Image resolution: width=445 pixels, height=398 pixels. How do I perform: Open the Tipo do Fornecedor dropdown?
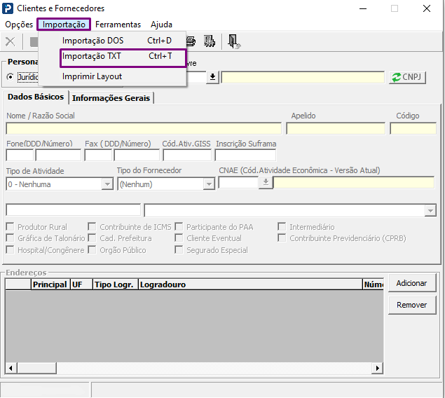tap(209, 184)
